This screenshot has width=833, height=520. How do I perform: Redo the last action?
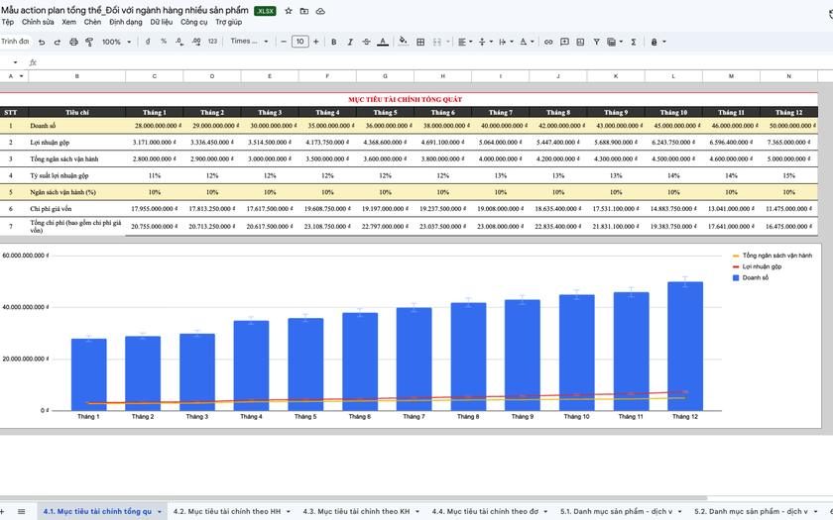point(58,42)
